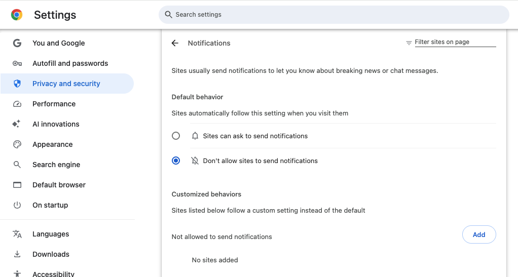Open AI innovations section

click(x=67, y=124)
